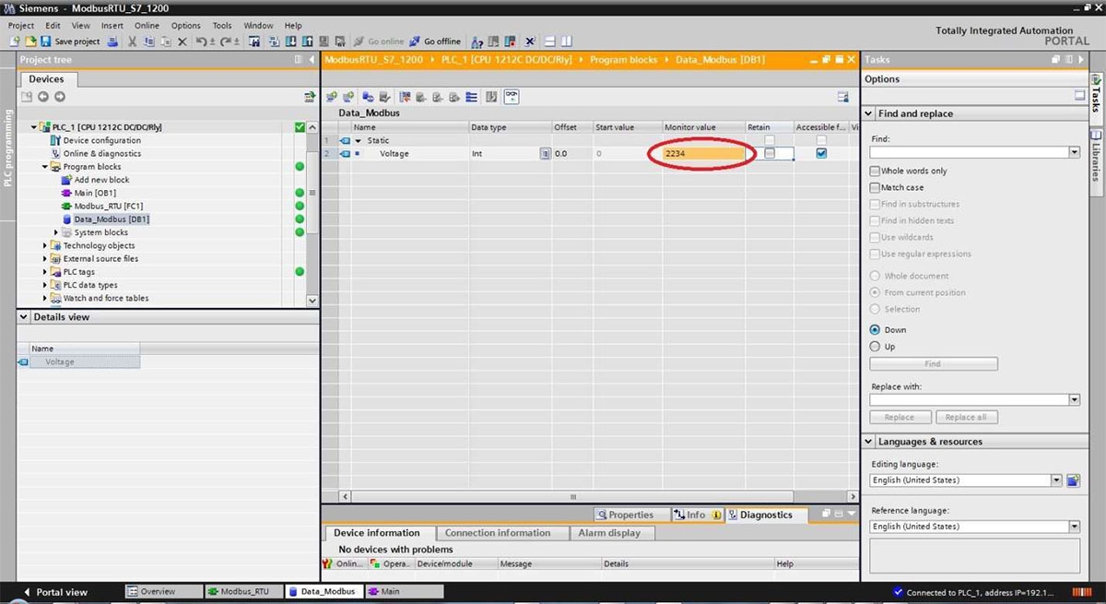Click the Replace all button

pyautogui.click(x=966, y=418)
